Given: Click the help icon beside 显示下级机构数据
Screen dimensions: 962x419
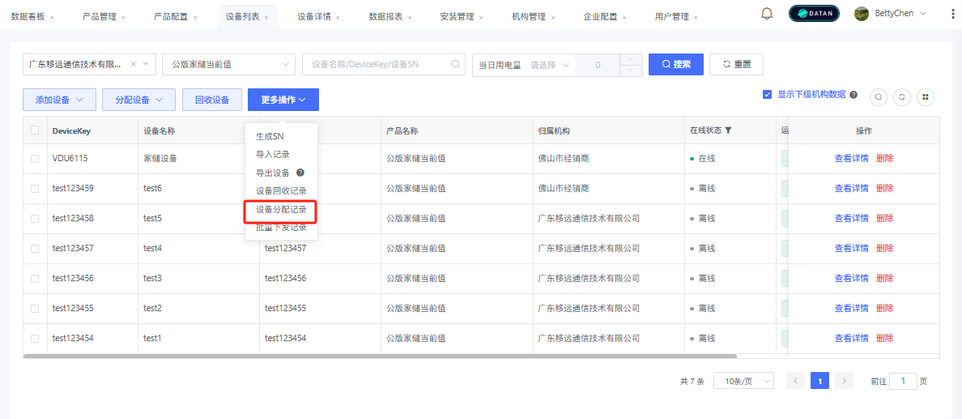Looking at the screenshot, I should click(853, 95).
